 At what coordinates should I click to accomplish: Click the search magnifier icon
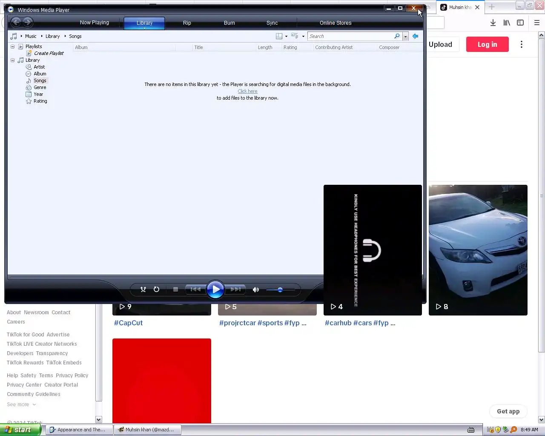[x=397, y=36]
